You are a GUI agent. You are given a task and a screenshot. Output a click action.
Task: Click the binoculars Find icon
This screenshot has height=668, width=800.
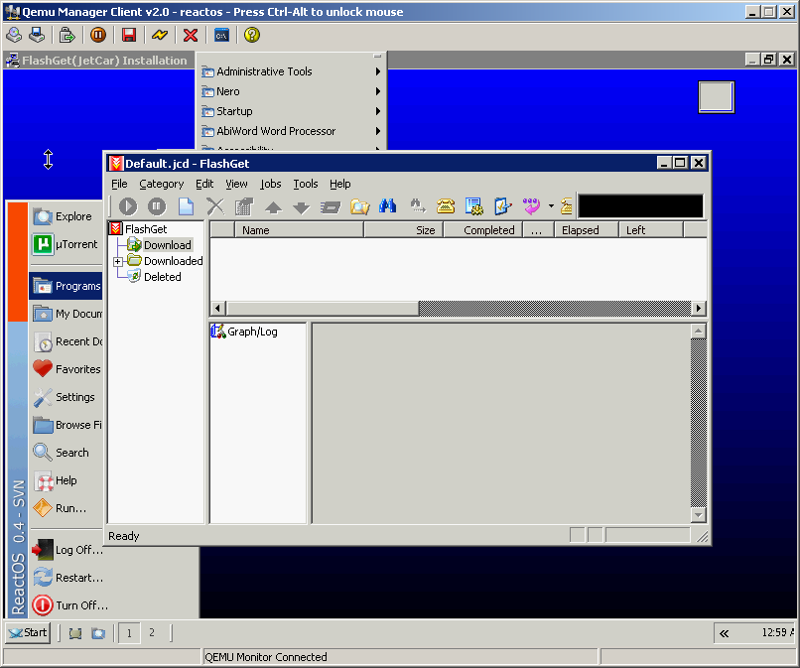click(388, 206)
